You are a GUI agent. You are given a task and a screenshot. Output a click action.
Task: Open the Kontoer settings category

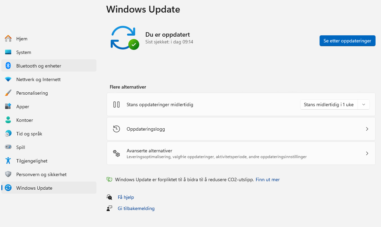point(24,120)
